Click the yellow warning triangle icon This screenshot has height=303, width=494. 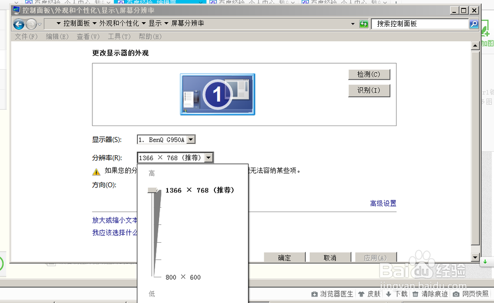(95, 172)
